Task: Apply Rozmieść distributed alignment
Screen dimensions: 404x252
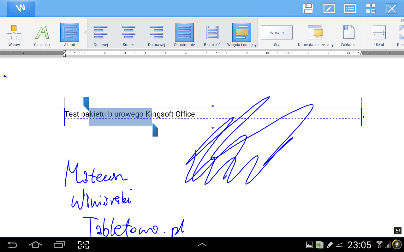Action: pos(212,35)
